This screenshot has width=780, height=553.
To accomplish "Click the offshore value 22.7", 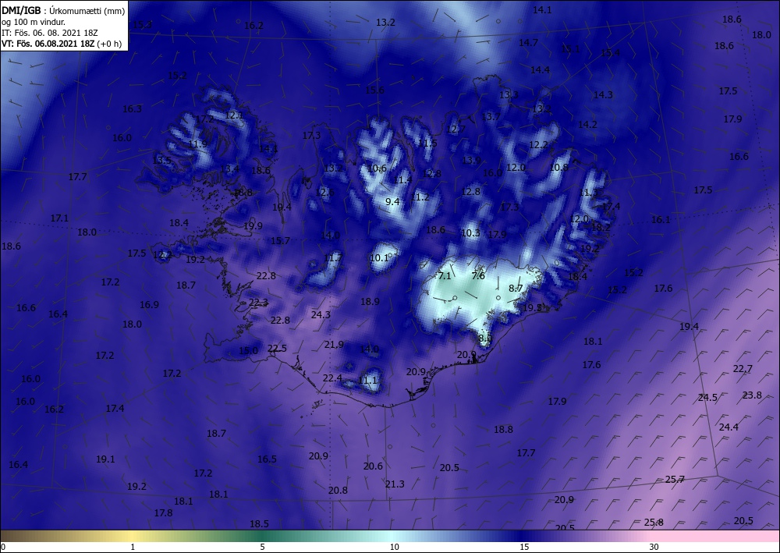I will click(743, 368).
